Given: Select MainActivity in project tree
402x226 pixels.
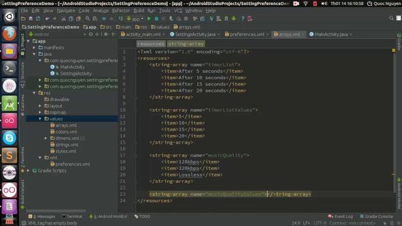Looking at the screenshot, I should coord(72,67).
